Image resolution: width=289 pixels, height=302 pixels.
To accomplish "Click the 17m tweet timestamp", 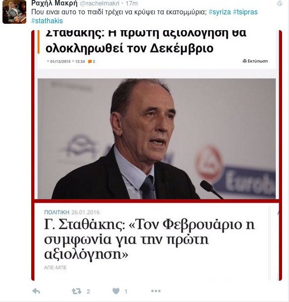I will click(132, 3).
